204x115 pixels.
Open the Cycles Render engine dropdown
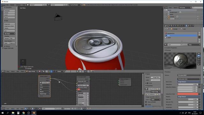coord(76,5)
